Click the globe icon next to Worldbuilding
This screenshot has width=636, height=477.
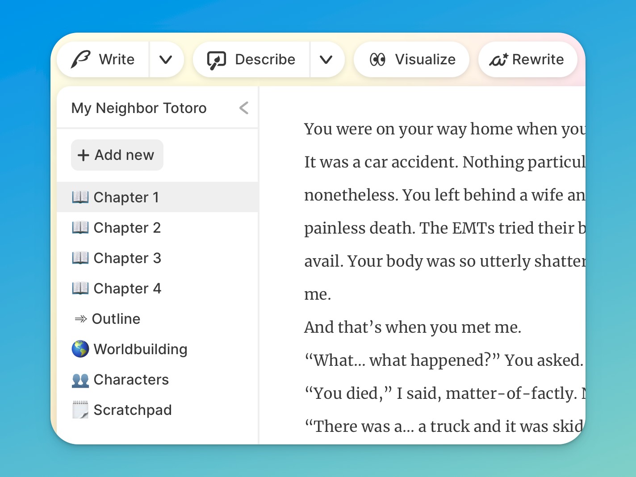tap(80, 349)
